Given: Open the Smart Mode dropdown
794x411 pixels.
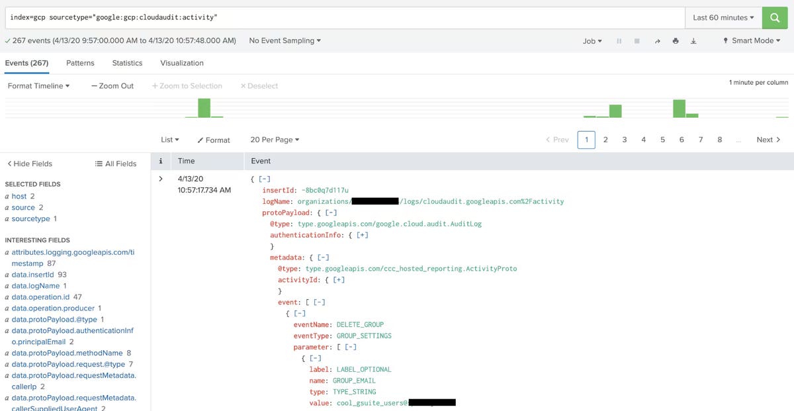Looking at the screenshot, I should pos(752,41).
